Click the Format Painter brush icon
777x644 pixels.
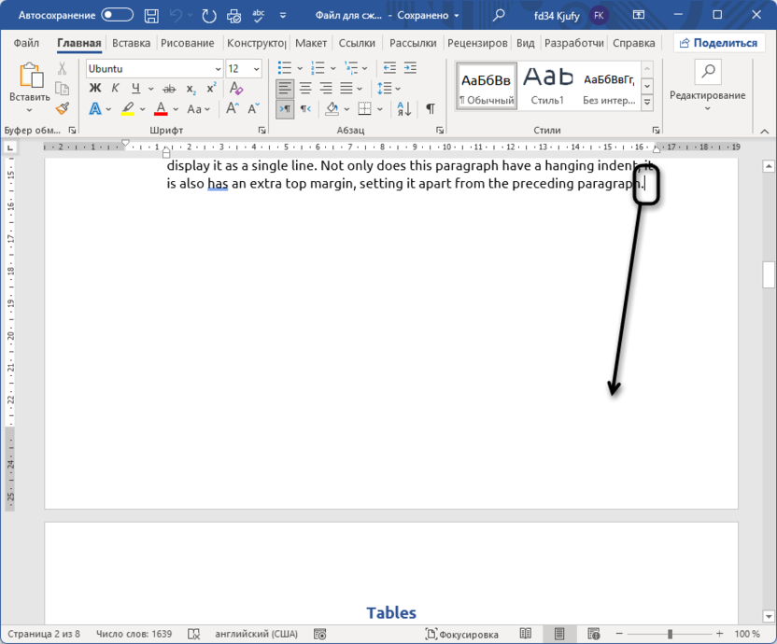(x=62, y=108)
